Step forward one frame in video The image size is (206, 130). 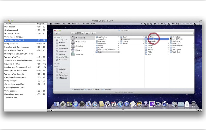201,110
